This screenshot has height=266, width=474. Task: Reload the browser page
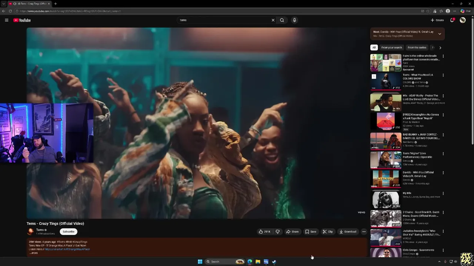[x=10, y=11]
